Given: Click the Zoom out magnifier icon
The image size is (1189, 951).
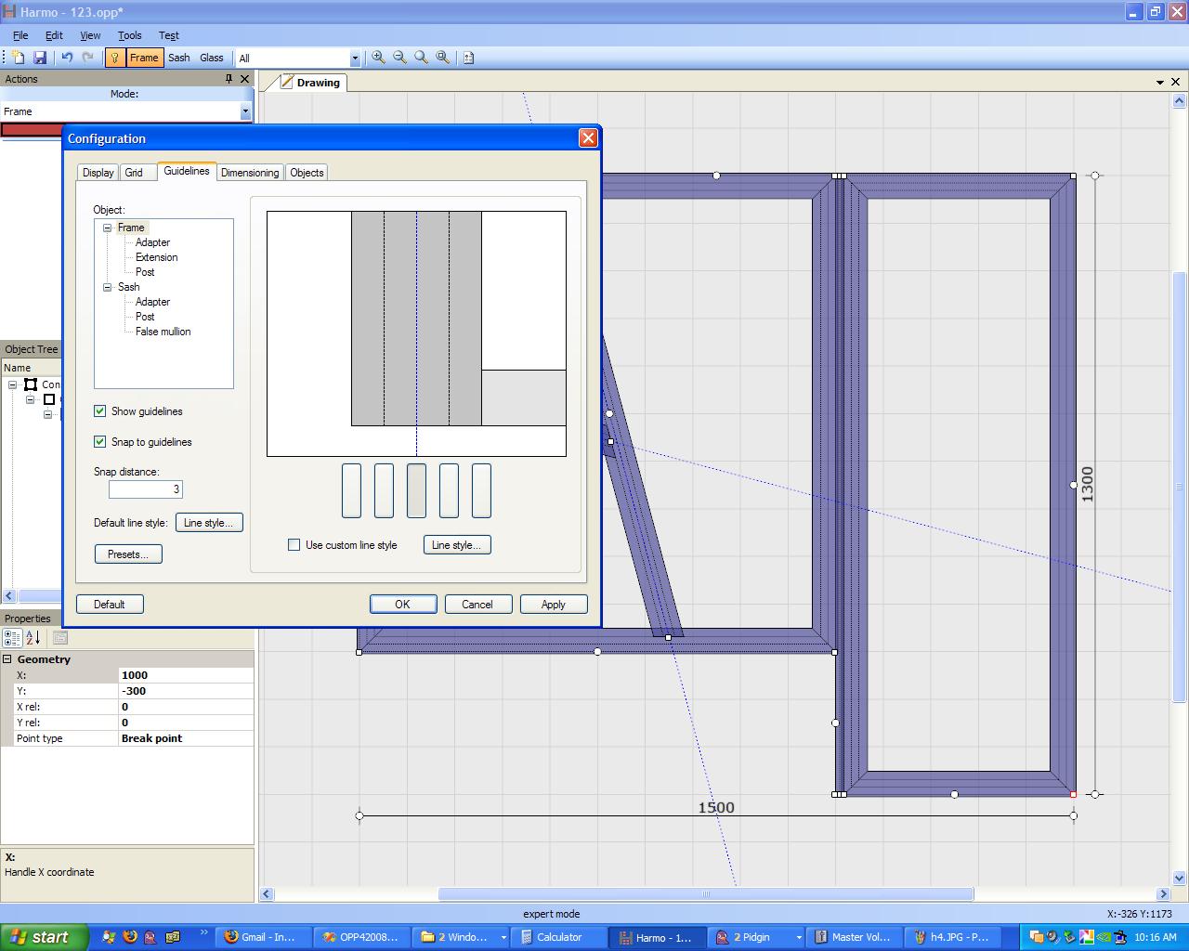Looking at the screenshot, I should coord(399,58).
